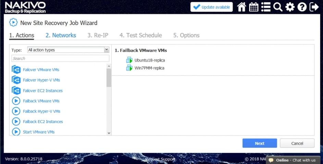Focus the action Search field

click(60, 58)
